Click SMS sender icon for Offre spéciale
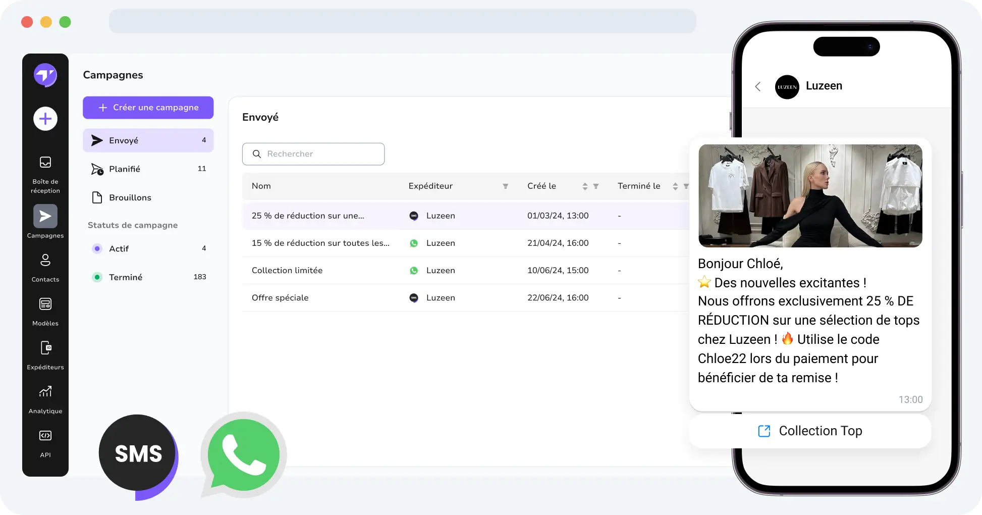The width and height of the screenshot is (982, 515). [x=414, y=298]
